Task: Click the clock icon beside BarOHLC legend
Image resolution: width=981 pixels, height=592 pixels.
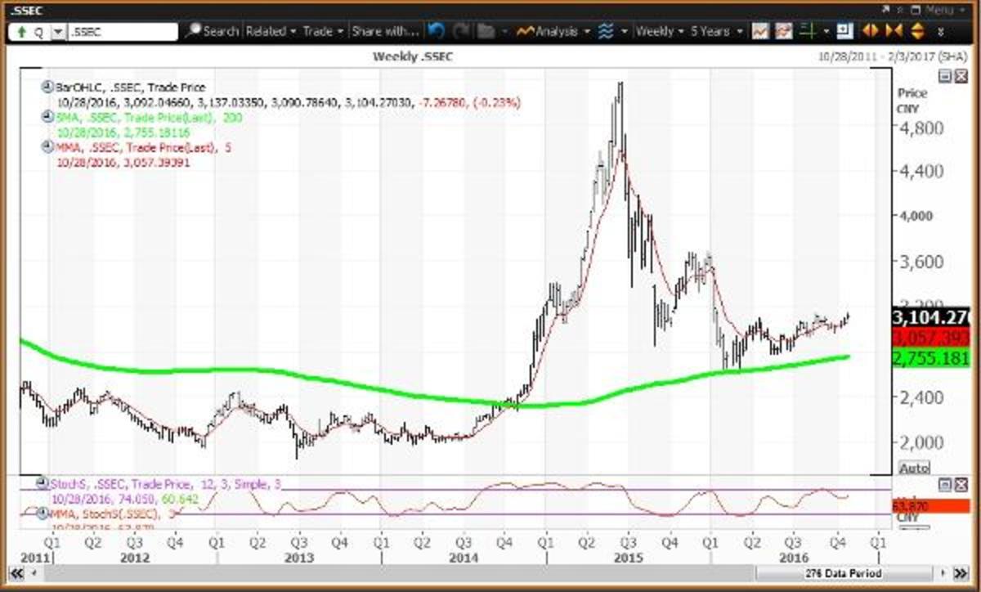Action: (x=47, y=87)
